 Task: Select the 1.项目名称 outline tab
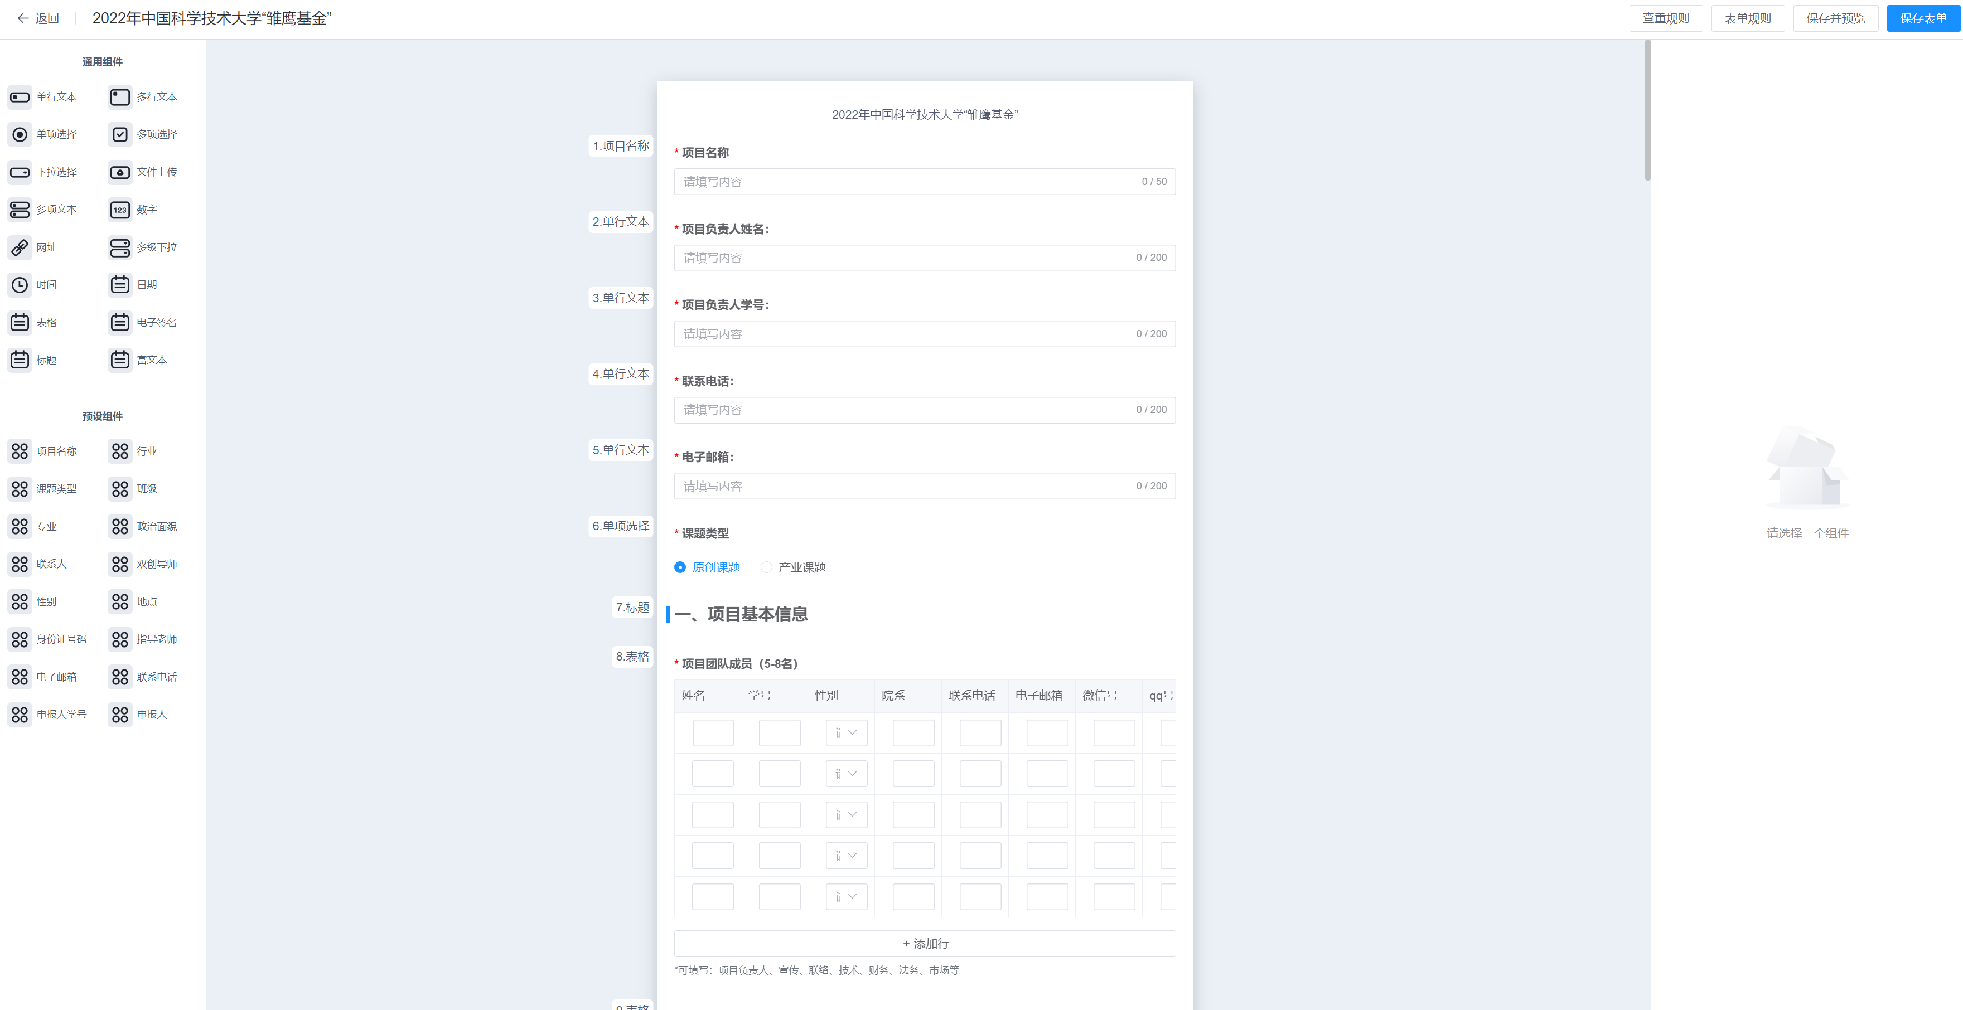(621, 145)
